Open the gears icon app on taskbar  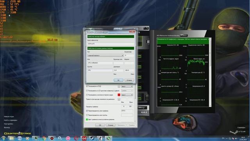(60, 138)
